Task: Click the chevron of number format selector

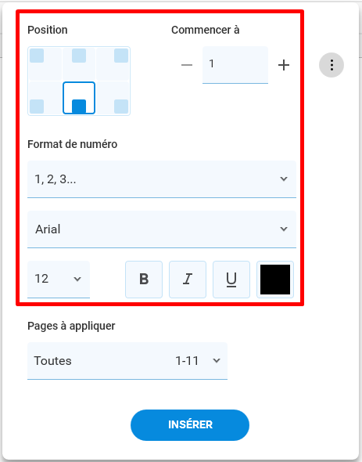Action: [x=284, y=179]
